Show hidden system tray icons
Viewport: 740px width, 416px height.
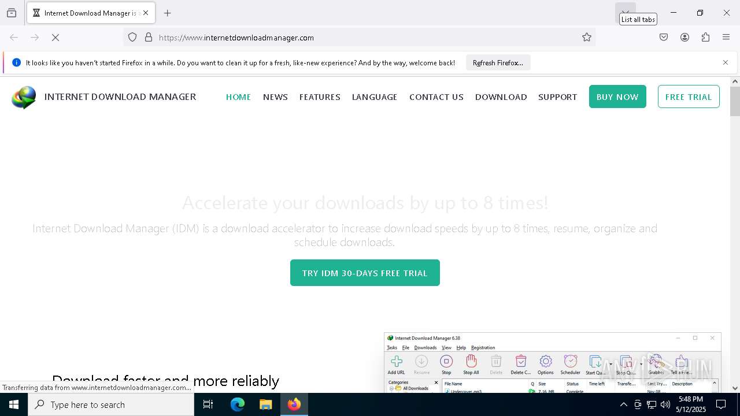click(623, 404)
